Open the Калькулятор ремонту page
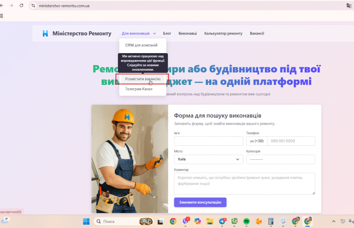354x228 pixels. (x=223, y=33)
